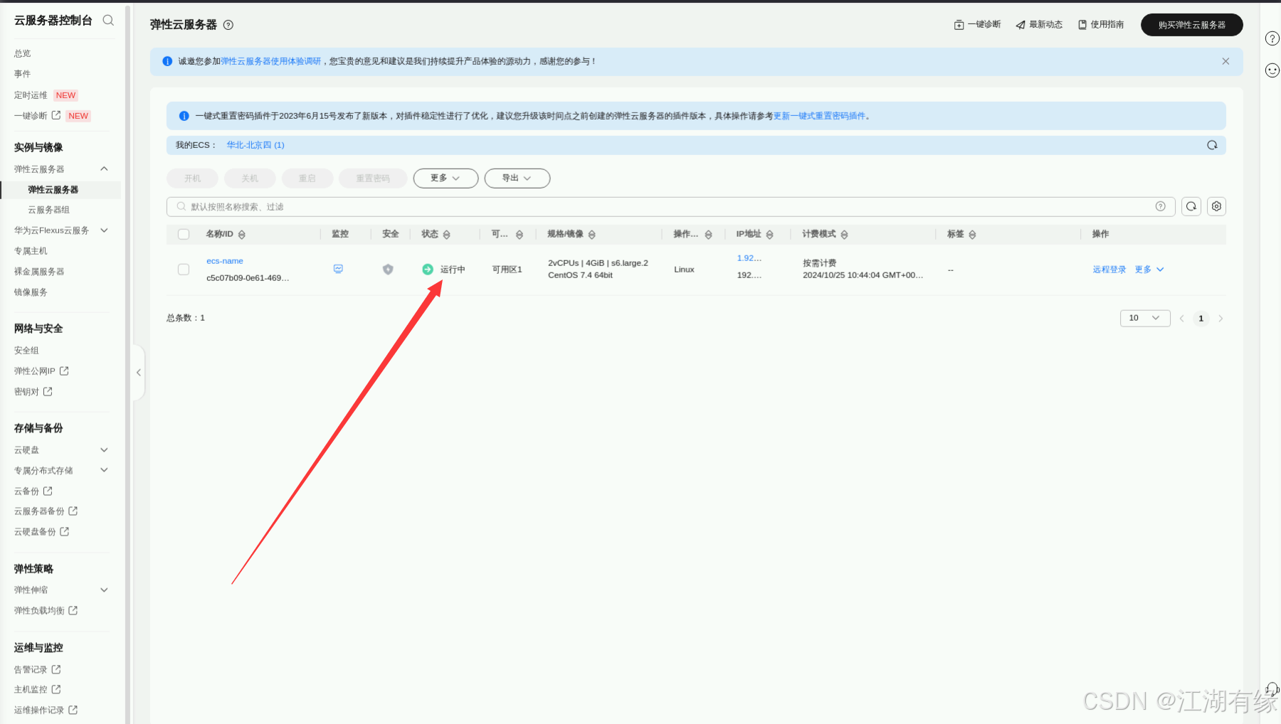
Task: Check the ecs-name row checkbox
Action: pos(184,270)
